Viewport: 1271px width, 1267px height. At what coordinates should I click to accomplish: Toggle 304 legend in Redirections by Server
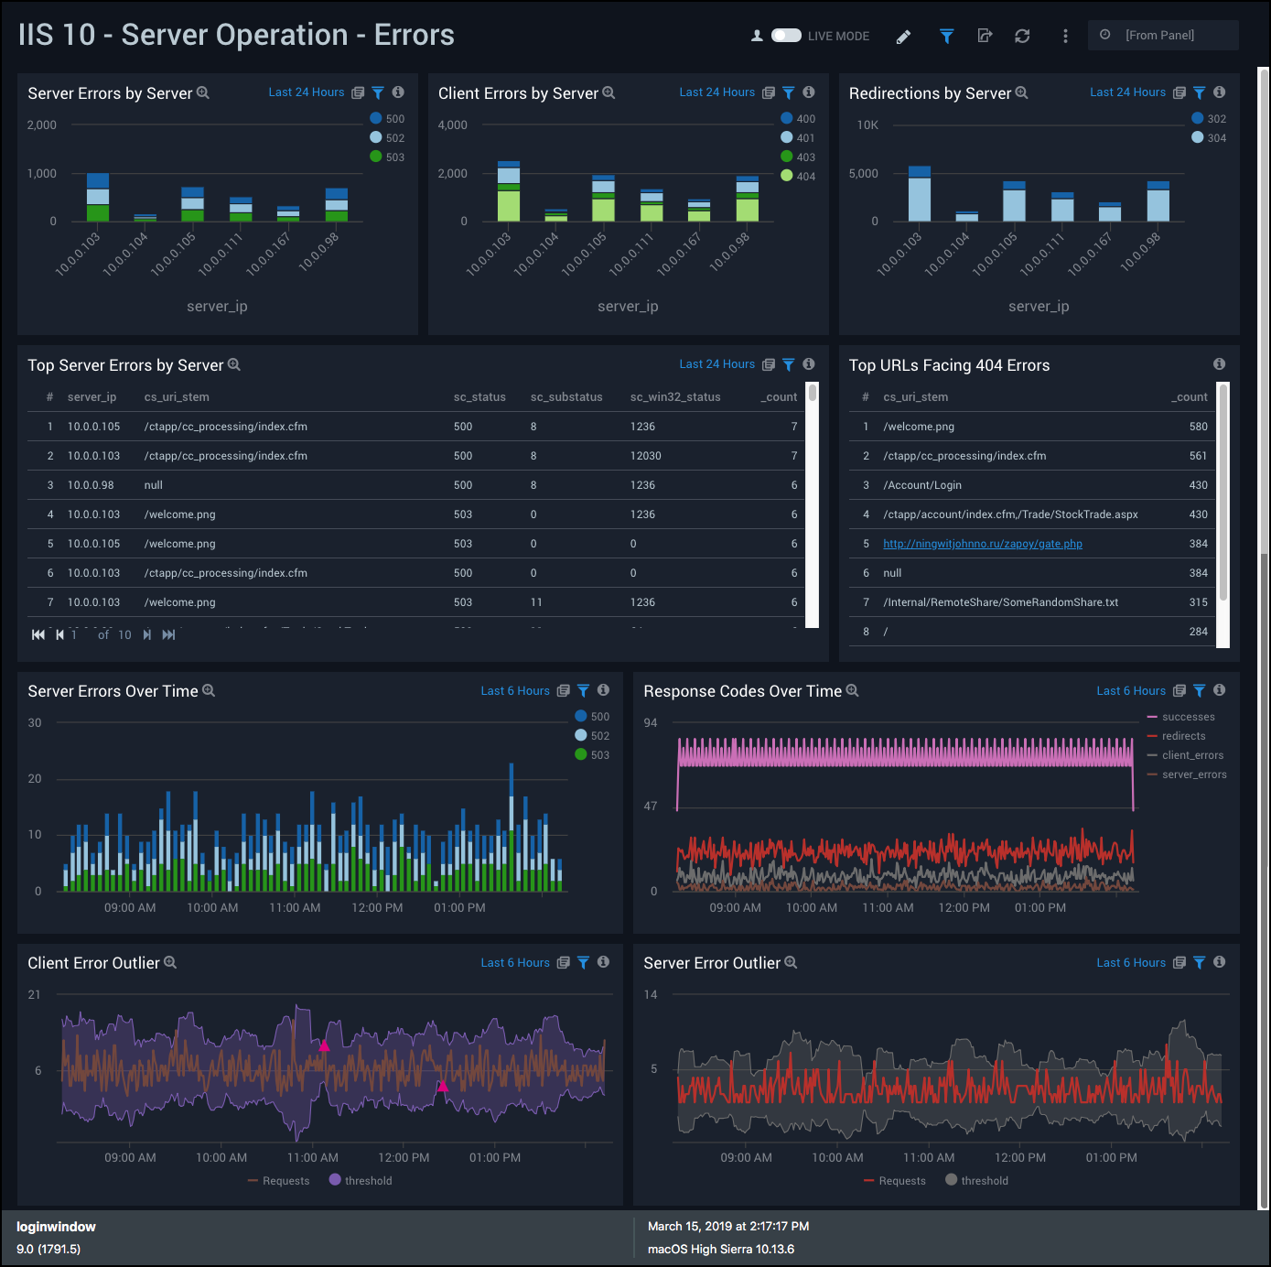pyautogui.click(x=1209, y=138)
